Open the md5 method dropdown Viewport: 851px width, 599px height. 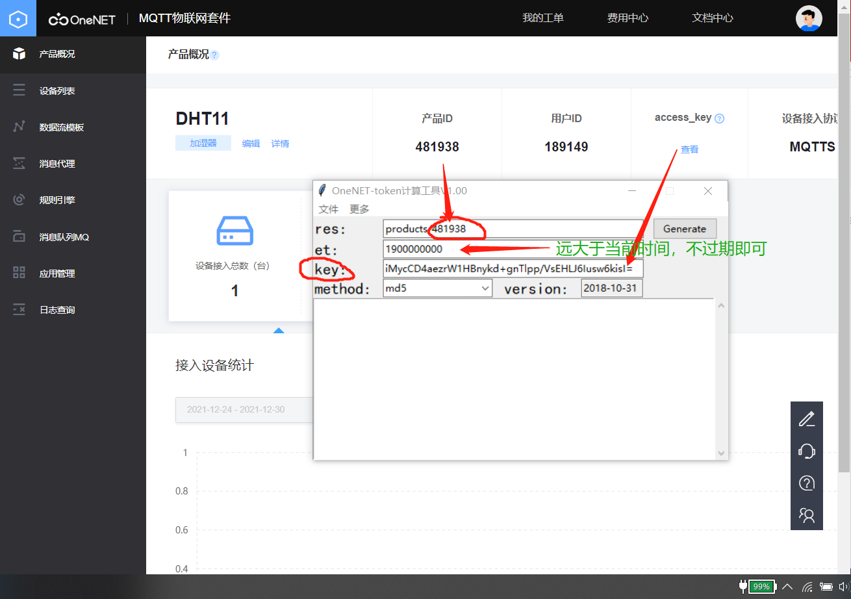coord(437,287)
